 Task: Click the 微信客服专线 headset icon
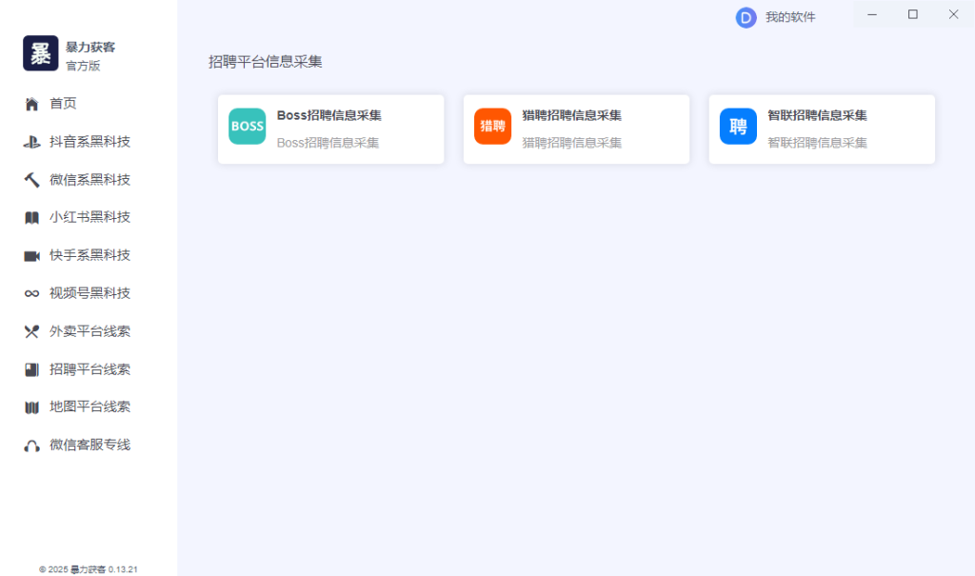point(31,445)
